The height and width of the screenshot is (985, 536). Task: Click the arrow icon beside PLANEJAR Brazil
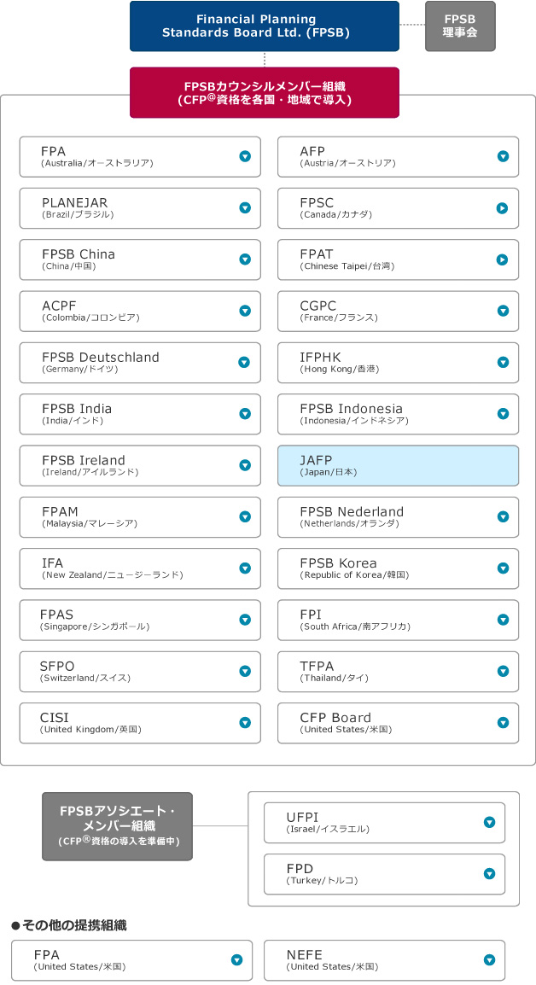[x=245, y=207]
